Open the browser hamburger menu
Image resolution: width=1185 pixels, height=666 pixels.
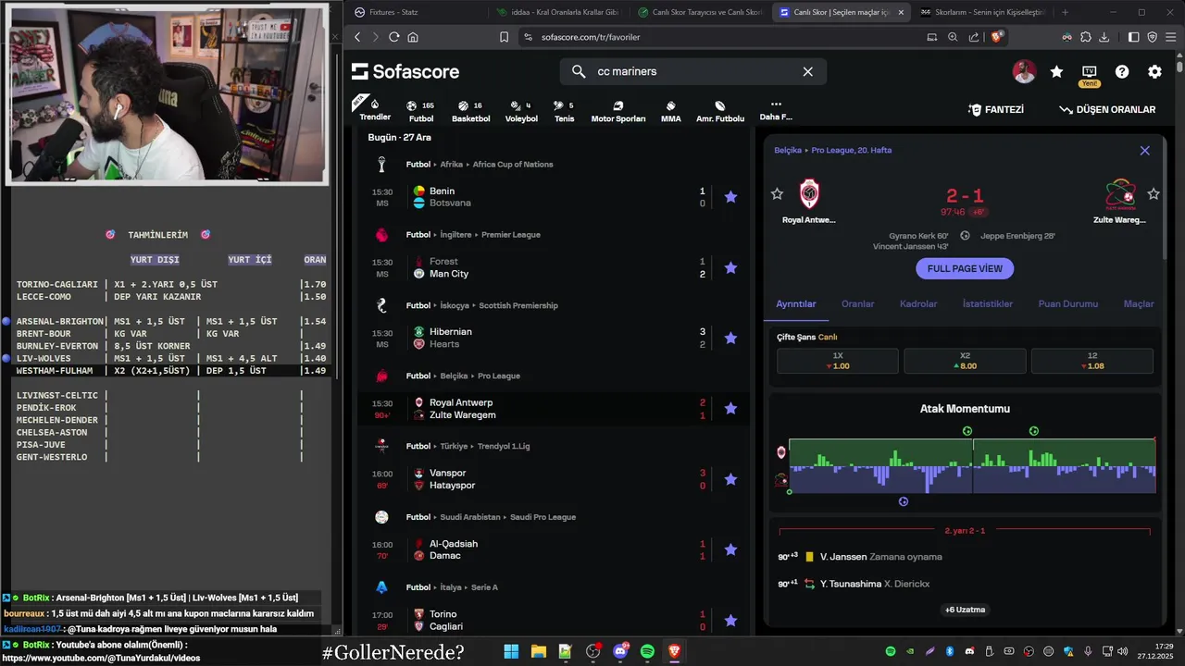1170,37
